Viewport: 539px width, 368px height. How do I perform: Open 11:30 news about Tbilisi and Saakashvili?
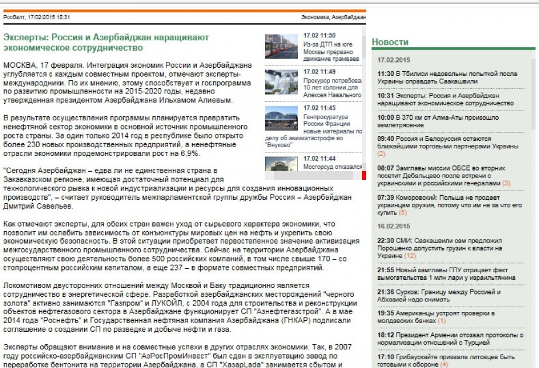pyautogui.click(x=447, y=77)
